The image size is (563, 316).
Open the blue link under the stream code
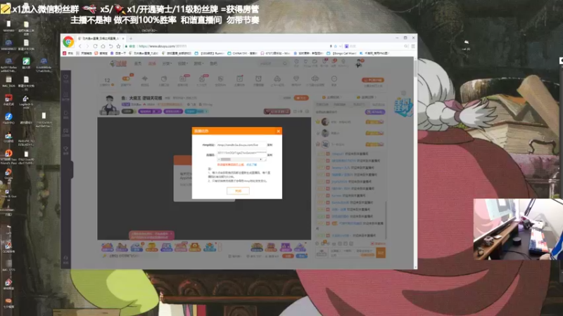(251, 165)
